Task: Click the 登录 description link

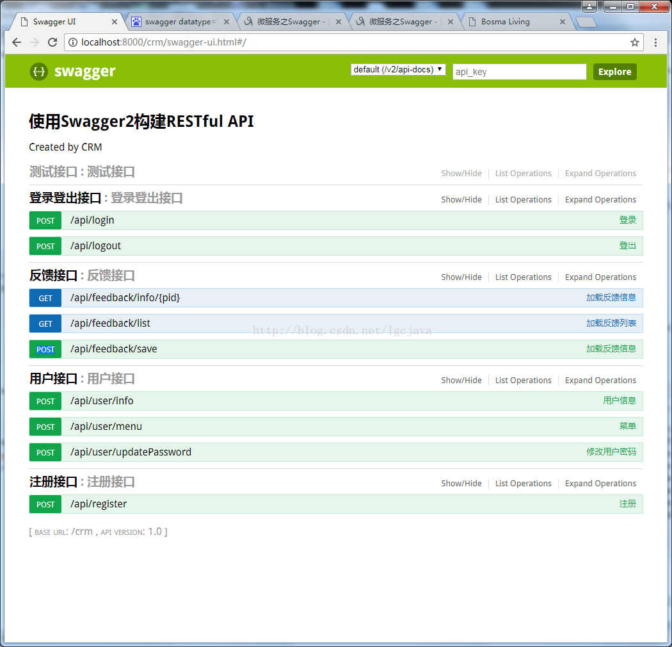Action: point(627,220)
